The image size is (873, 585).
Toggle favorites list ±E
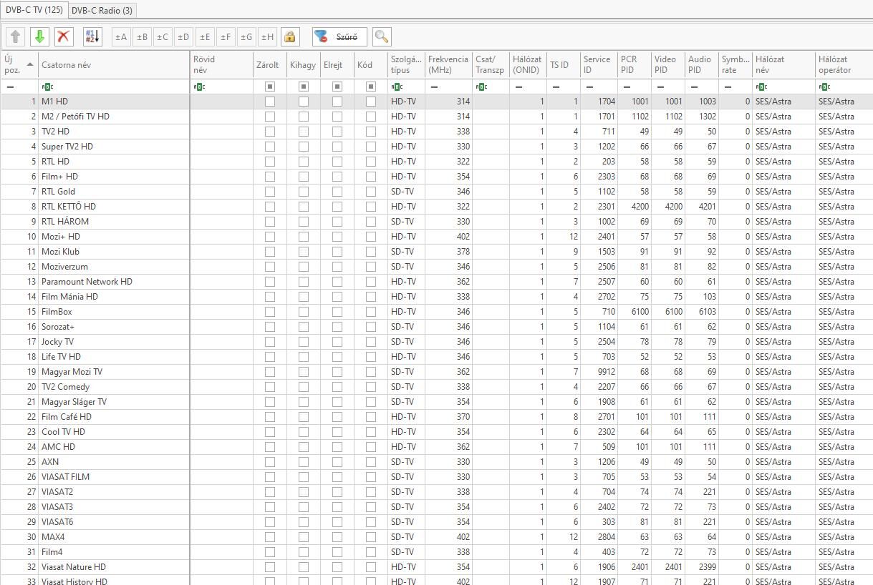coord(205,37)
